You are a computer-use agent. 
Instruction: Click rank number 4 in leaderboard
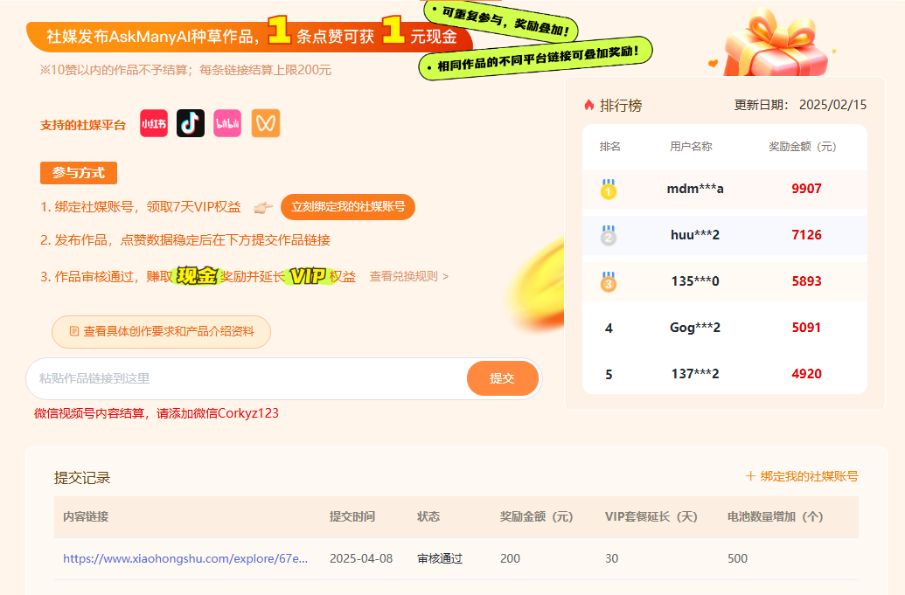(609, 328)
